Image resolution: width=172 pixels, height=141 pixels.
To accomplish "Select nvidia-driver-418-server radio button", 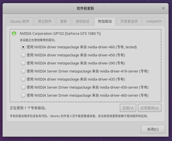I will tap(23, 71).
